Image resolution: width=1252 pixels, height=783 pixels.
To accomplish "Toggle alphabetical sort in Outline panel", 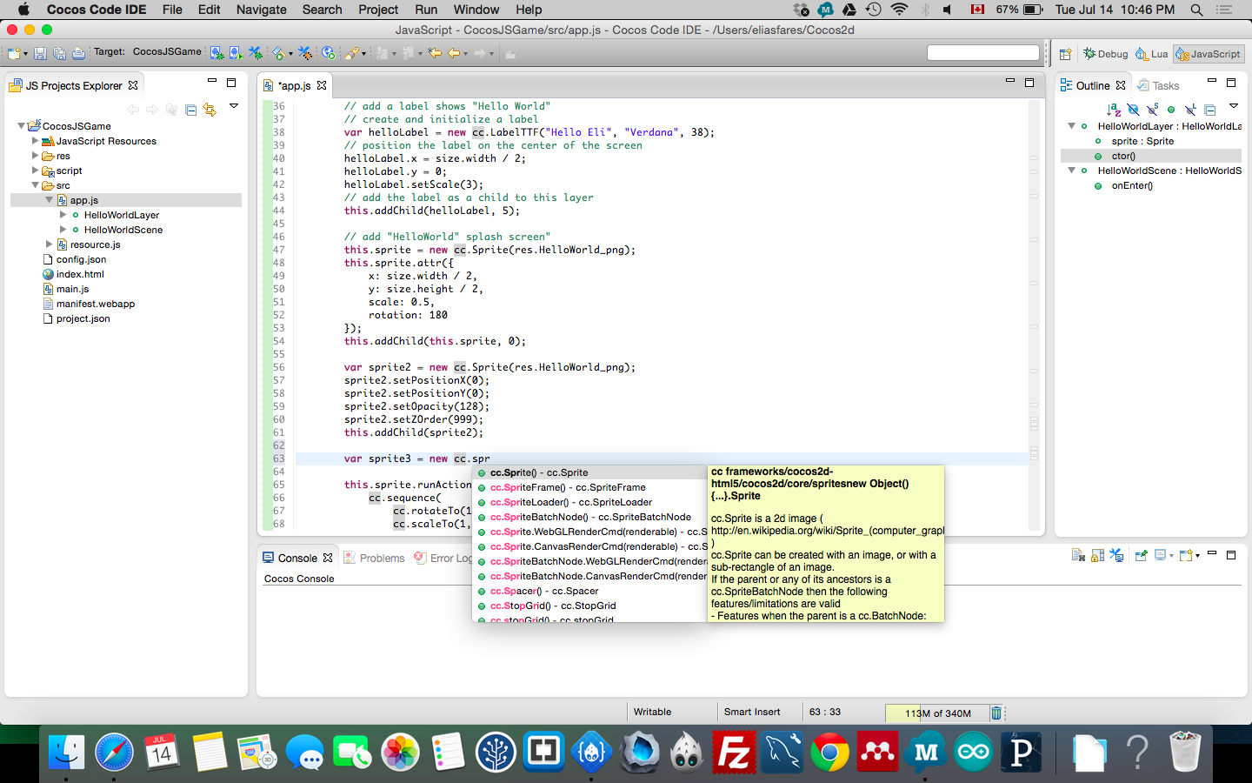I will coord(1113,110).
